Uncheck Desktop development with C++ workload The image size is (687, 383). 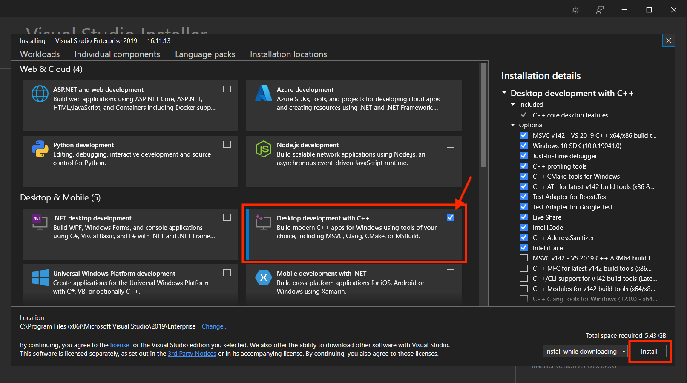pyautogui.click(x=451, y=217)
